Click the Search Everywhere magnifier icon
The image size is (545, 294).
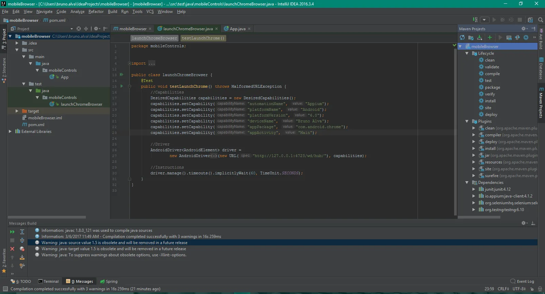point(541,20)
